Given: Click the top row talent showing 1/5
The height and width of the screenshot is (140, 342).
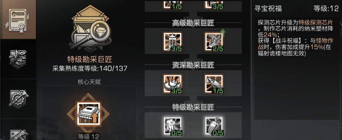Looking at the screenshot, I should coord(172,4).
